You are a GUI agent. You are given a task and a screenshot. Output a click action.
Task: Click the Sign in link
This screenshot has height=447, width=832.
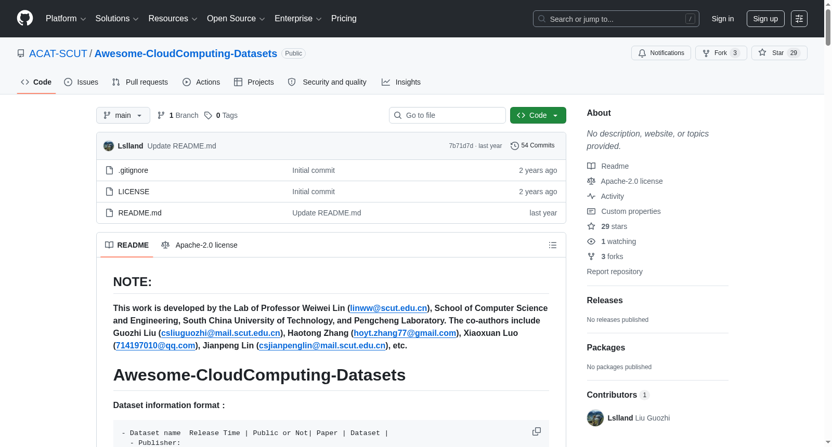pos(723,19)
